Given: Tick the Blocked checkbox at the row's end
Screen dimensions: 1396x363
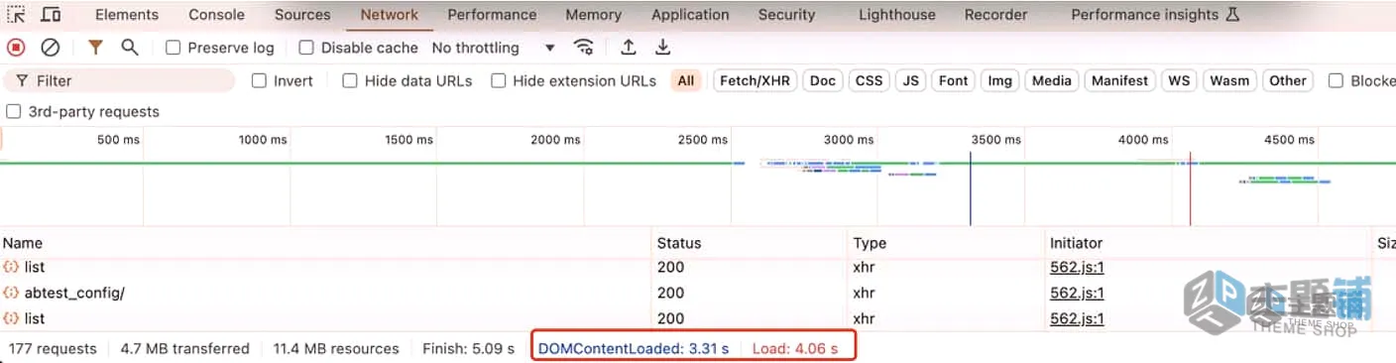Looking at the screenshot, I should [x=1336, y=81].
